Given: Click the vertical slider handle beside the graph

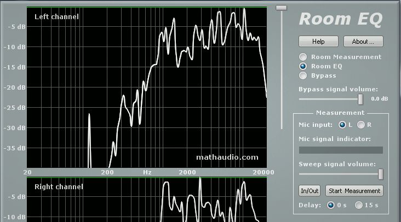Looking at the screenshot, I should pos(282,8).
